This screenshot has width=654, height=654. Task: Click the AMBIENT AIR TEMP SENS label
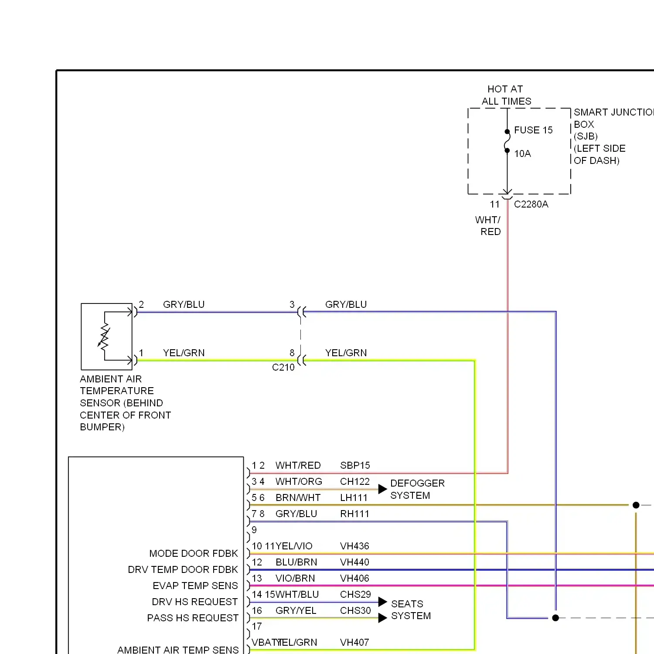pos(178,650)
